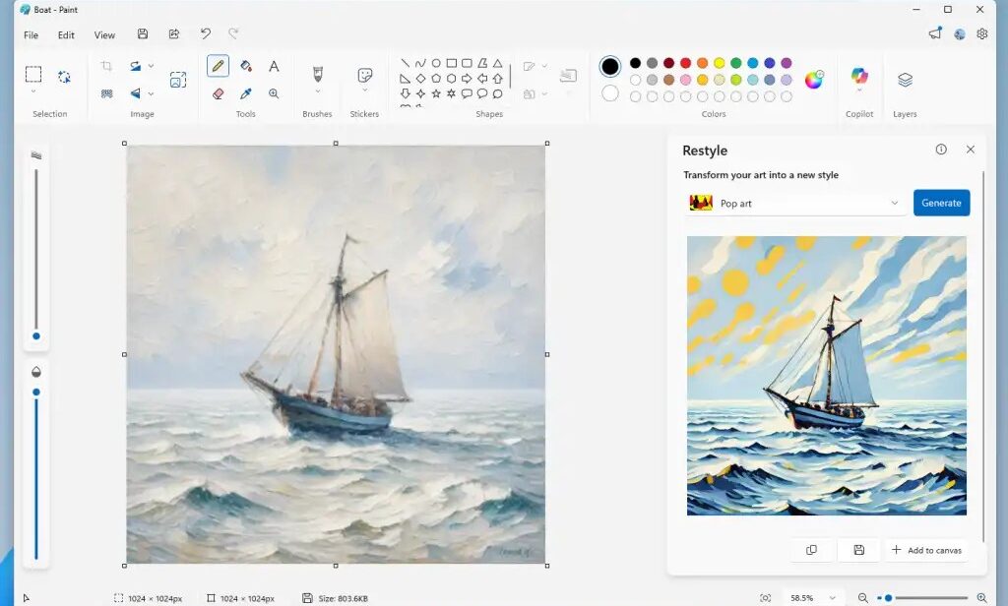Image resolution: width=1008 pixels, height=606 pixels.
Task: Select the white Color 2 circle
Action: tap(610, 93)
